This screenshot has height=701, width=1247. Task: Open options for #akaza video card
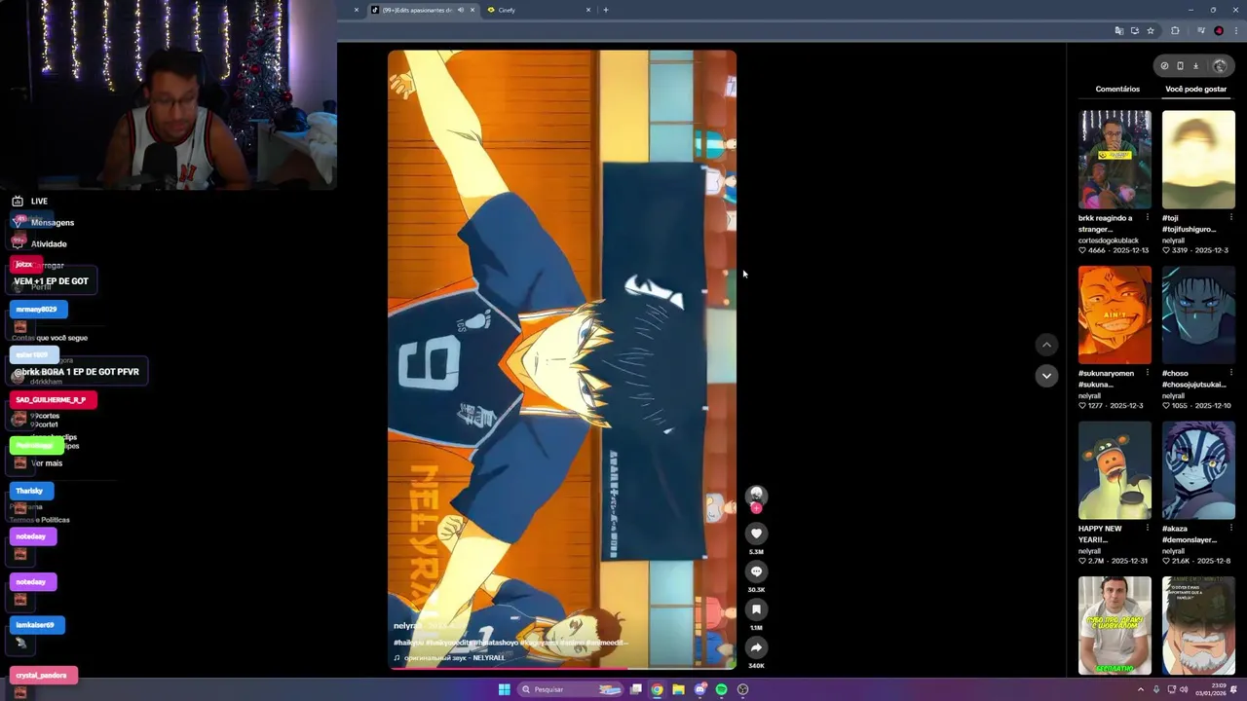pos(1231,529)
